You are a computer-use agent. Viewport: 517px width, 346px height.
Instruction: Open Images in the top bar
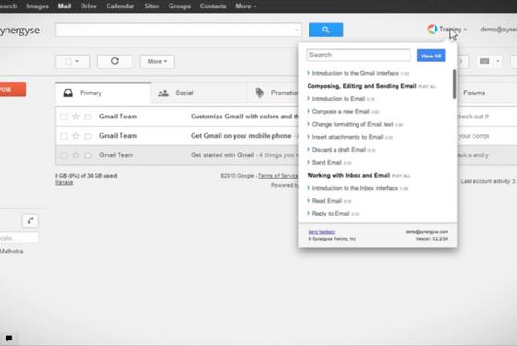coord(37,6)
